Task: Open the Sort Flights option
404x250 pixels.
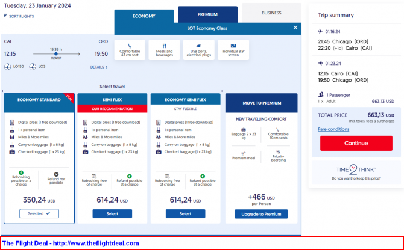Action: (x=19, y=16)
